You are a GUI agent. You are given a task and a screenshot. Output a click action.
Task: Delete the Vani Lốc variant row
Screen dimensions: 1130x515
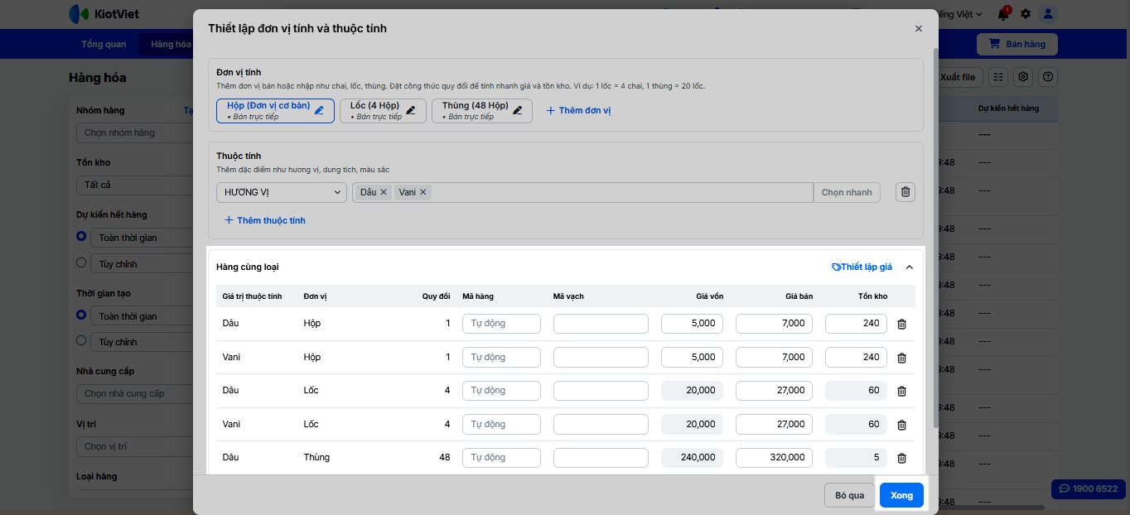coord(901,425)
